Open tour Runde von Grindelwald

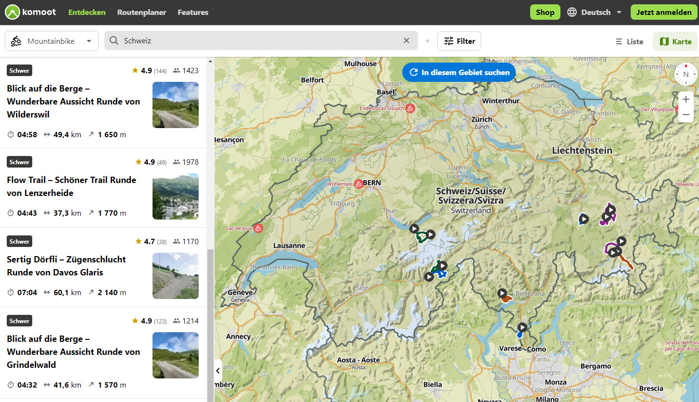point(73,352)
